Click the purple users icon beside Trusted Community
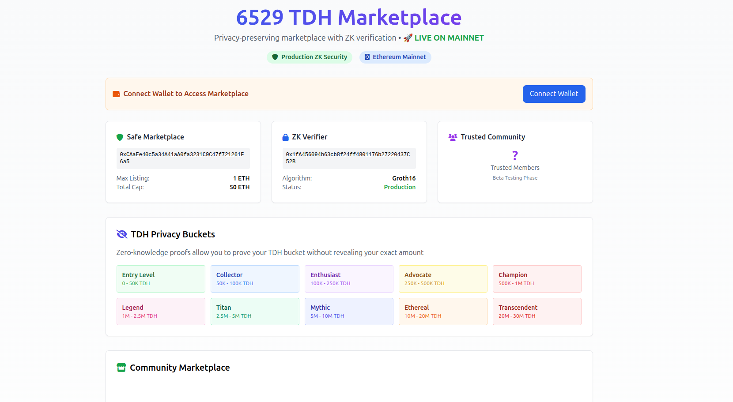Viewport: 733px width, 402px height. click(x=453, y=137)
